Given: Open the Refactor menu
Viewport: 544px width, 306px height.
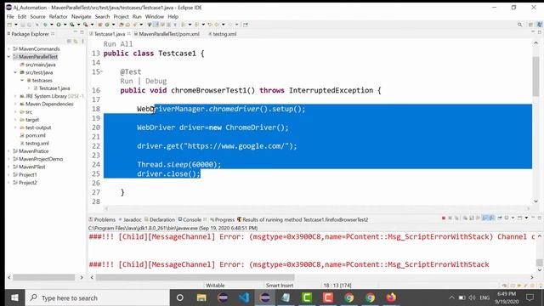Looking at the screenshot, I should 59,16.
